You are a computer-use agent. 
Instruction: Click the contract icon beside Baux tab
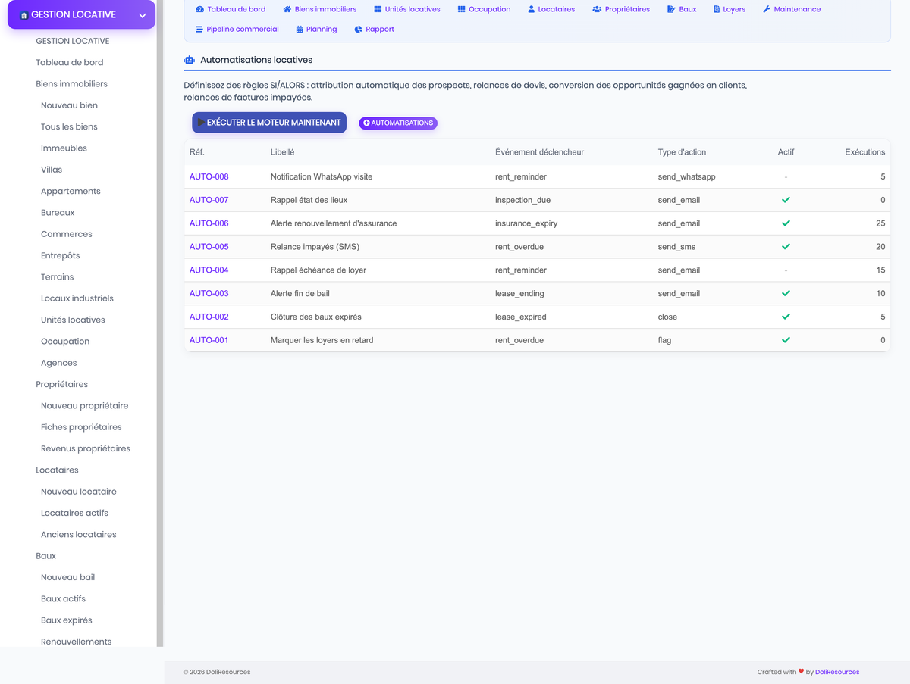point(671,9)
